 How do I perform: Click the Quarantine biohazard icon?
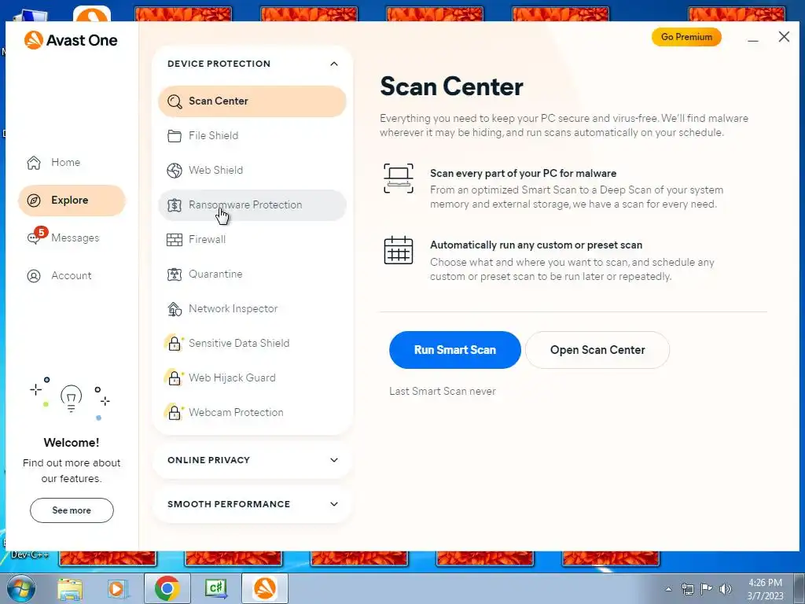(175, 274)
